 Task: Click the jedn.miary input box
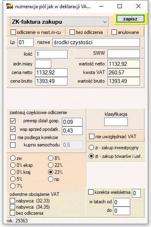[43, 64]
